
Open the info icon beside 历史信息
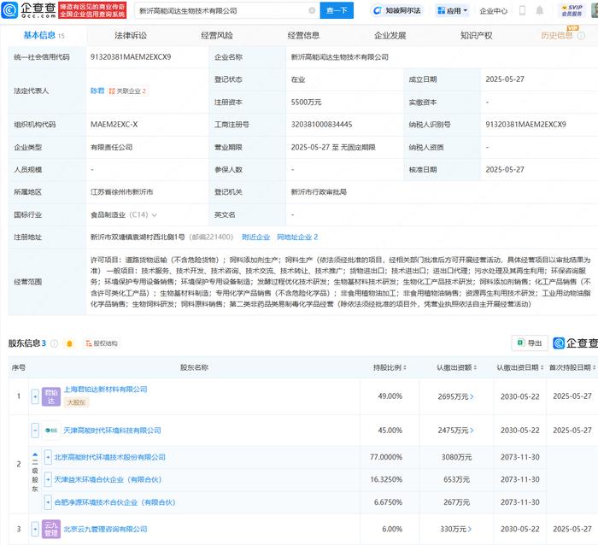[x=581, y=36]
